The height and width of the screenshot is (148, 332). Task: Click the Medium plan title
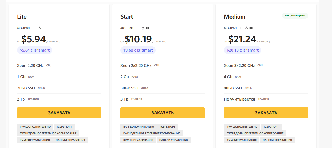coord(234,17)
